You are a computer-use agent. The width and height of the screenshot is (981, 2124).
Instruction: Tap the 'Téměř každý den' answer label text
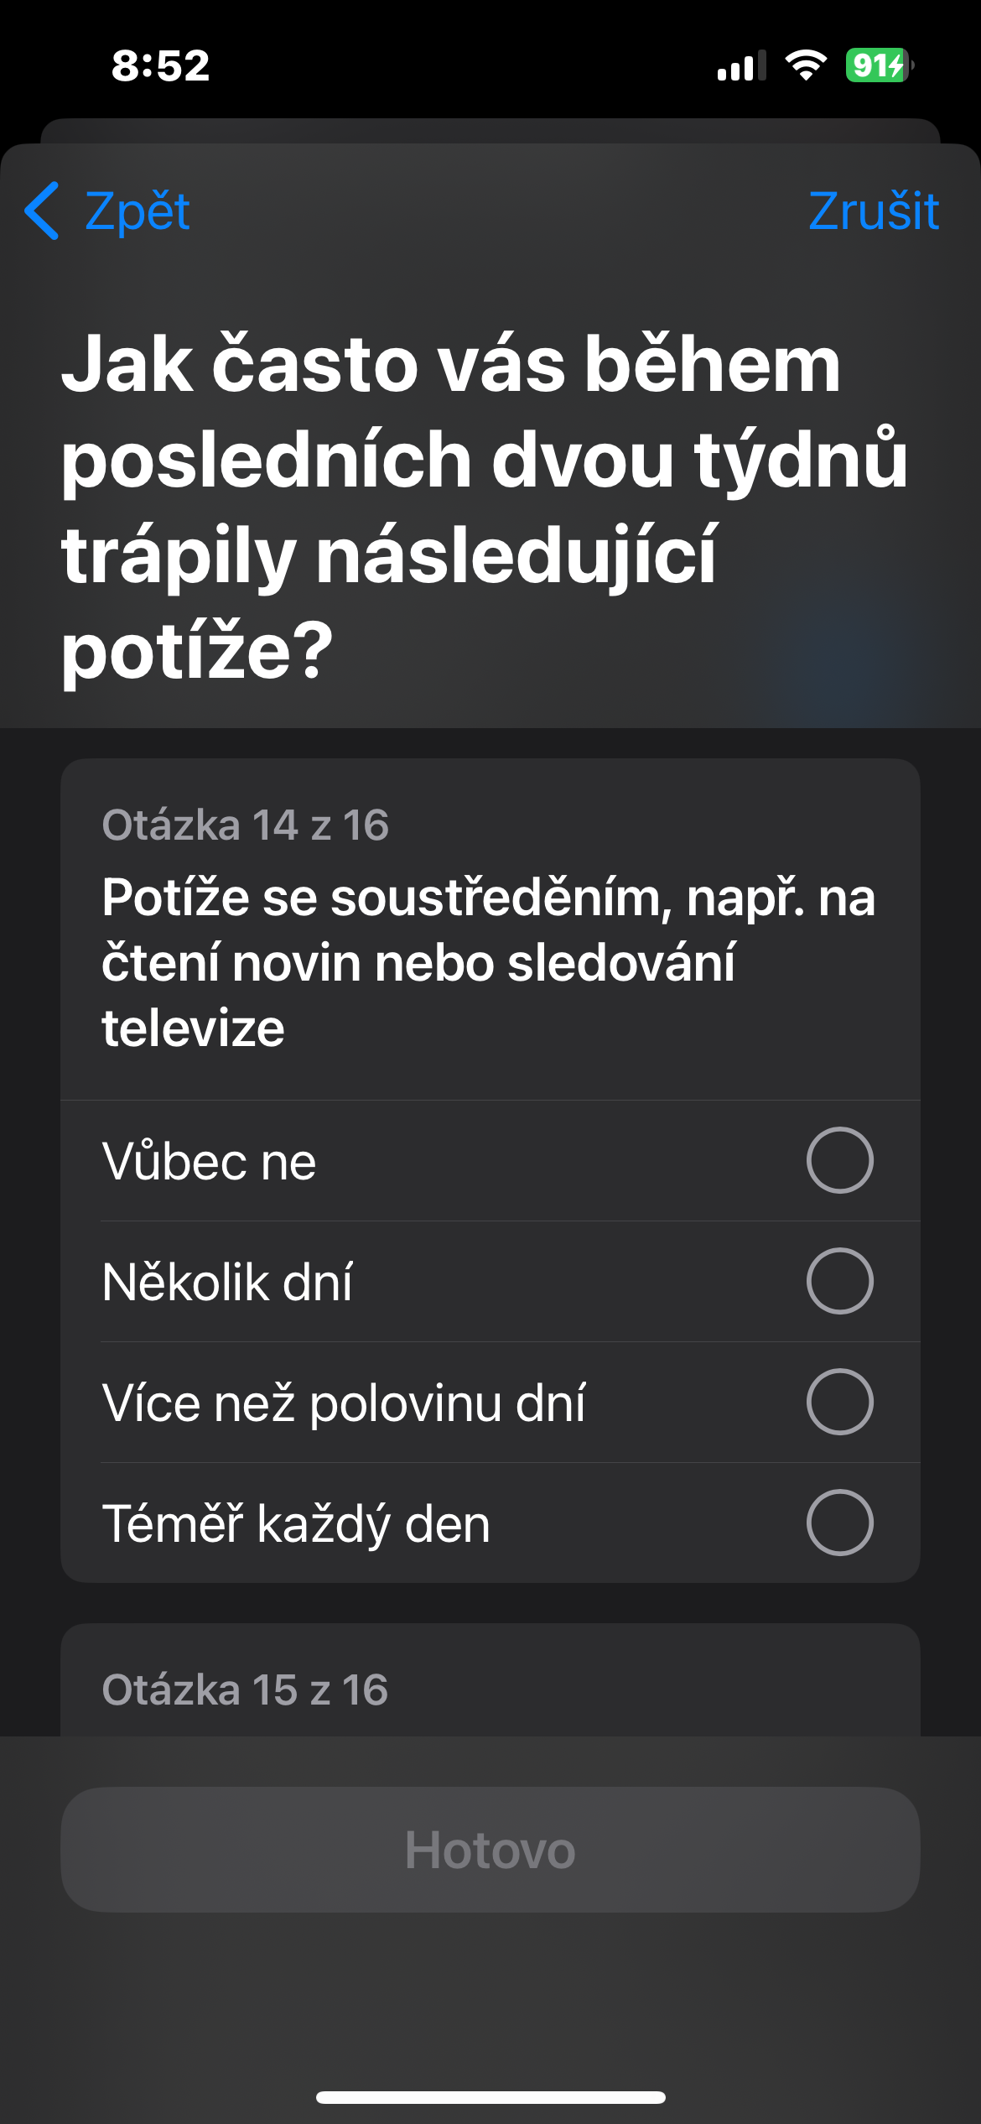[x=296, y=1524]
